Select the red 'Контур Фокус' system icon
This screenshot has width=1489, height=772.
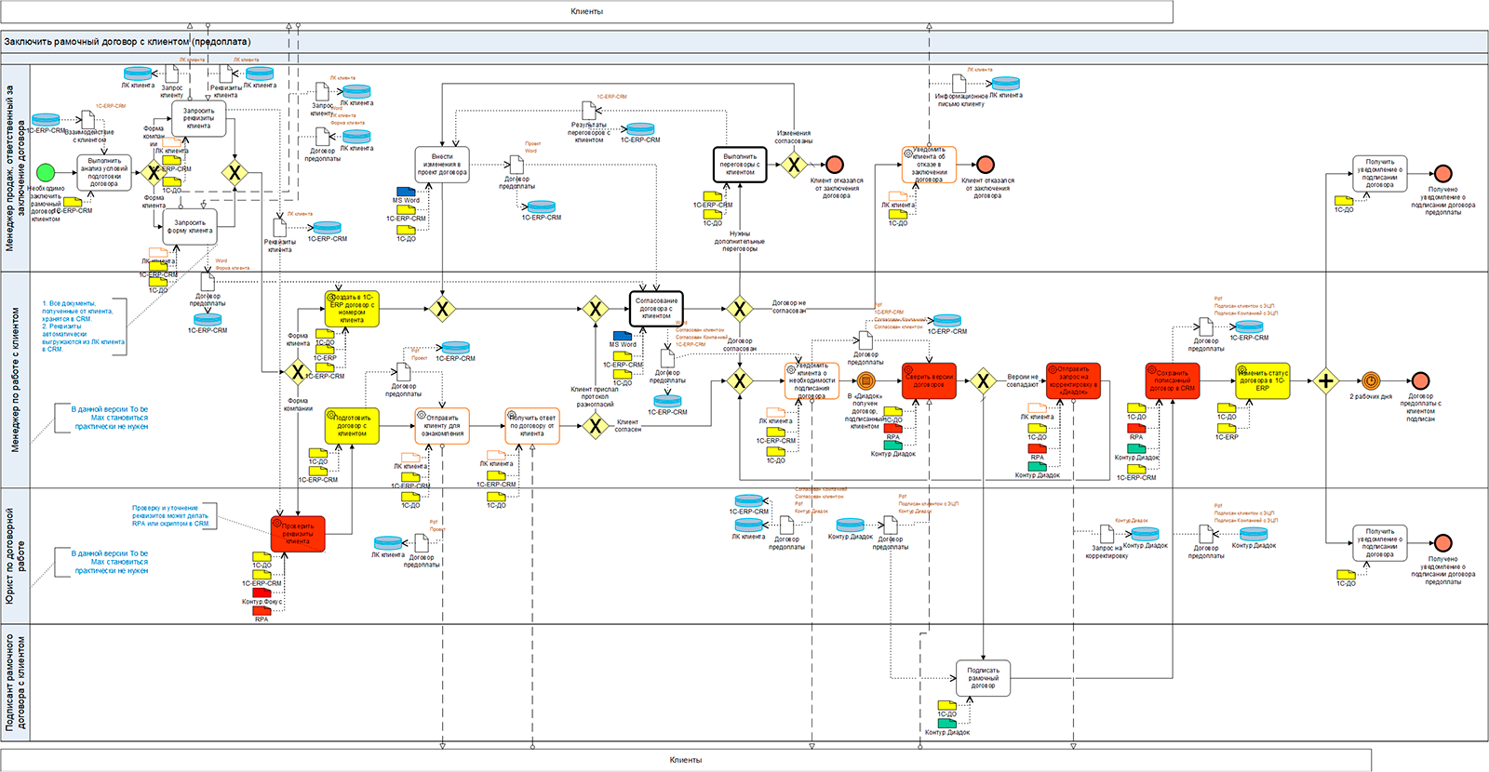click(x=262, y=592)
